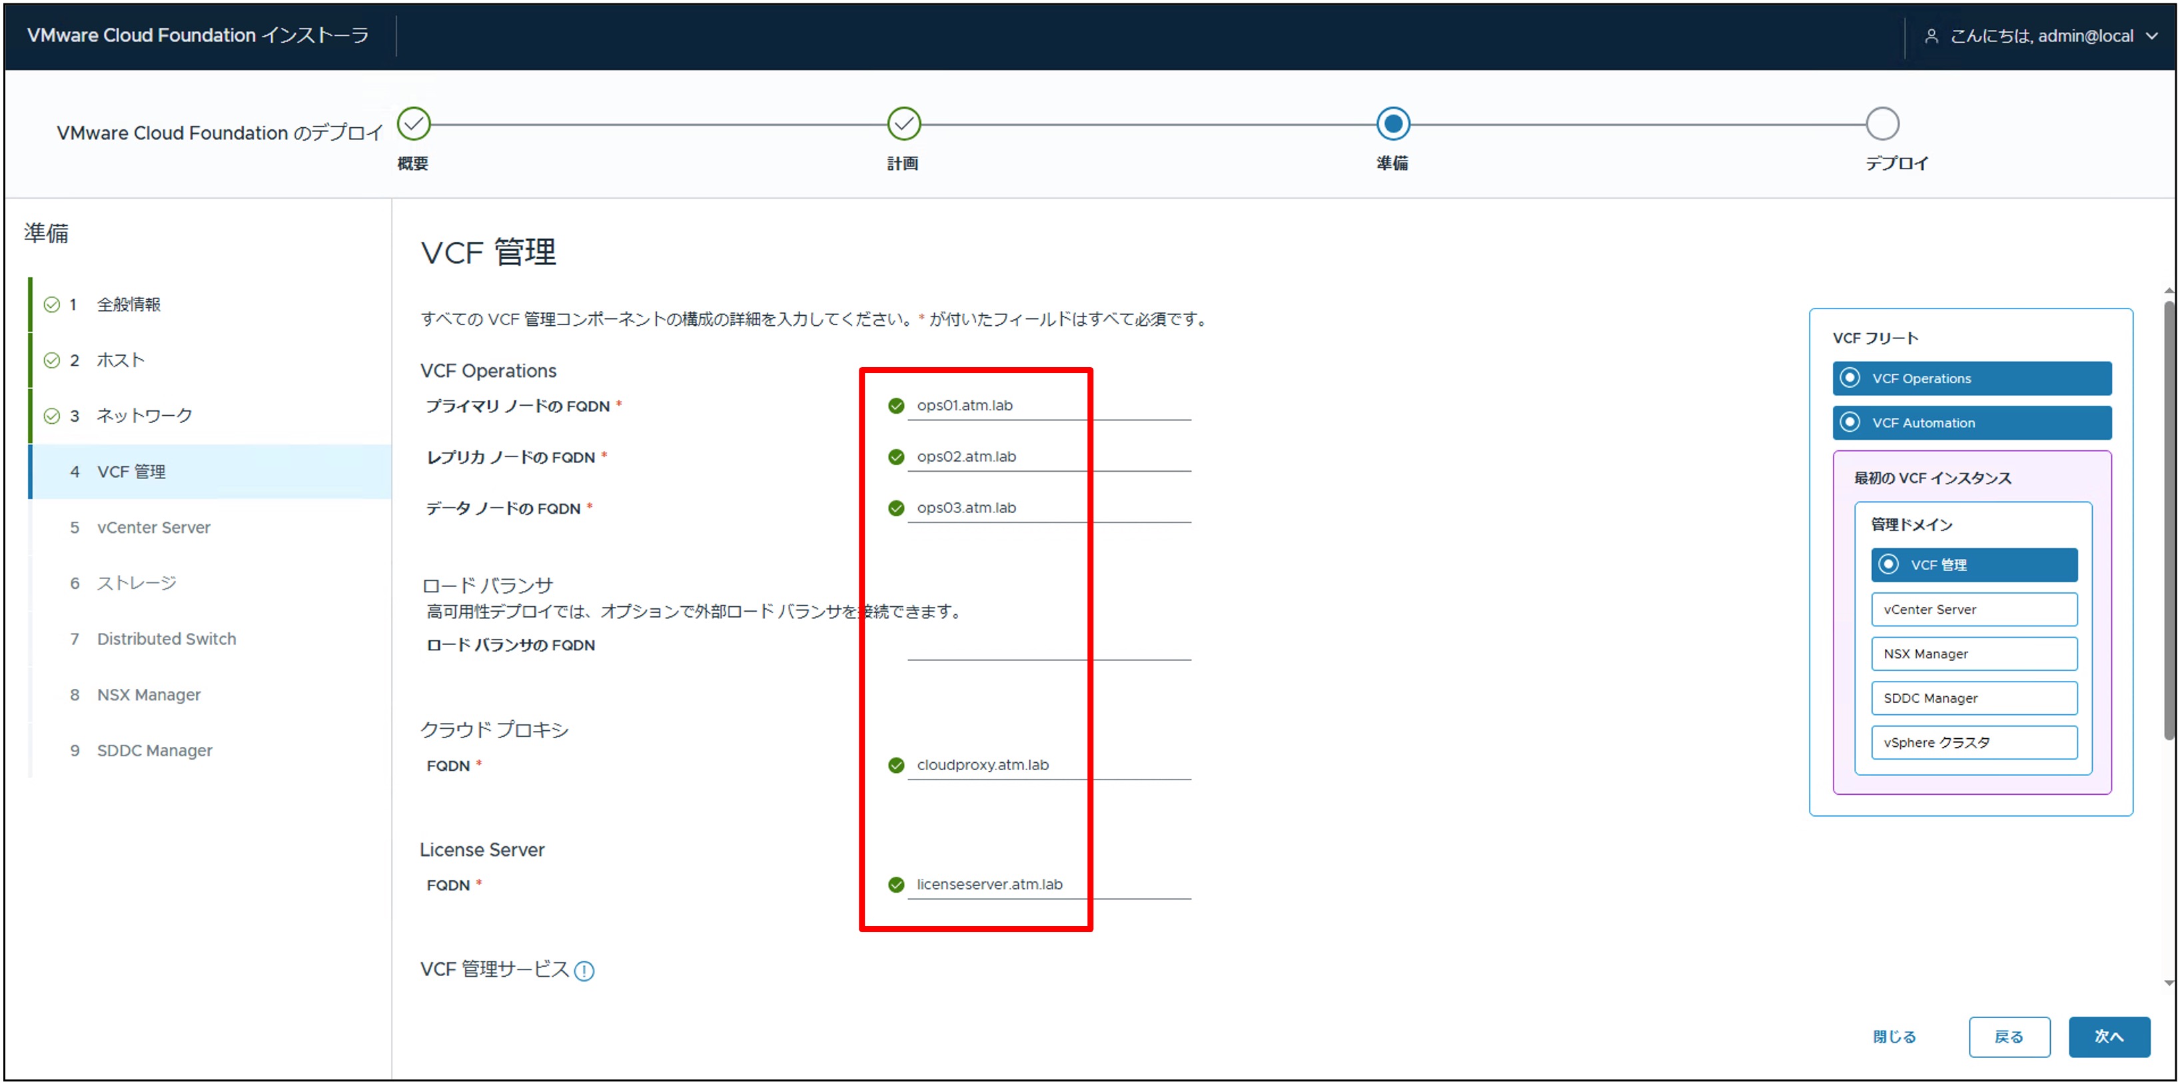
Task: Expand the admin@local user menu chevron
Action: (2152, 35)
